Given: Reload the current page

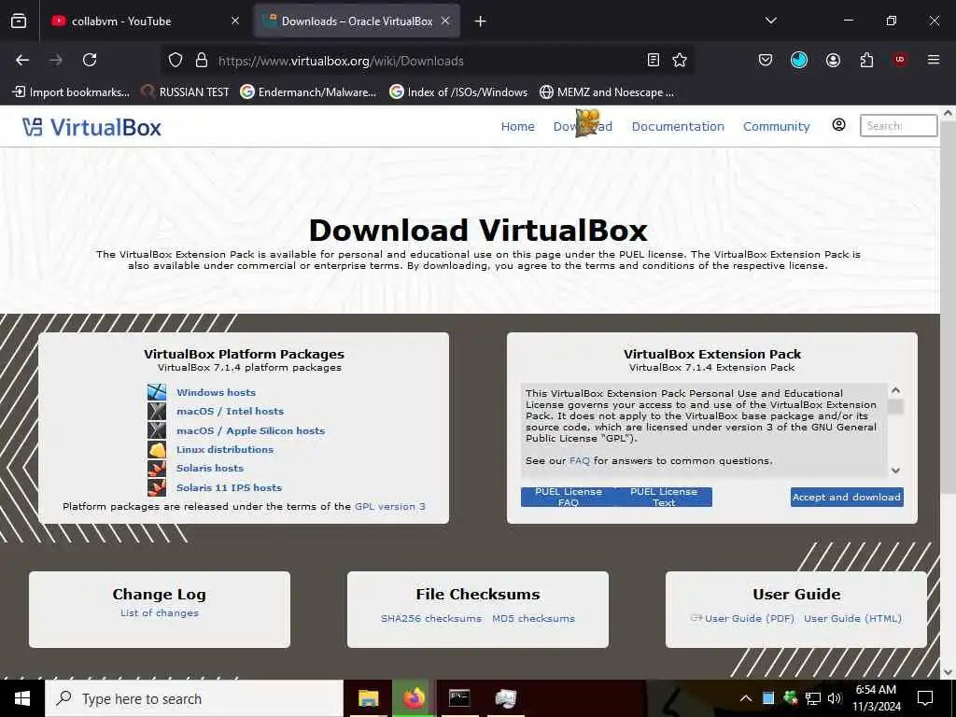Looking at the screenshot, I should [x=90, y=60].
